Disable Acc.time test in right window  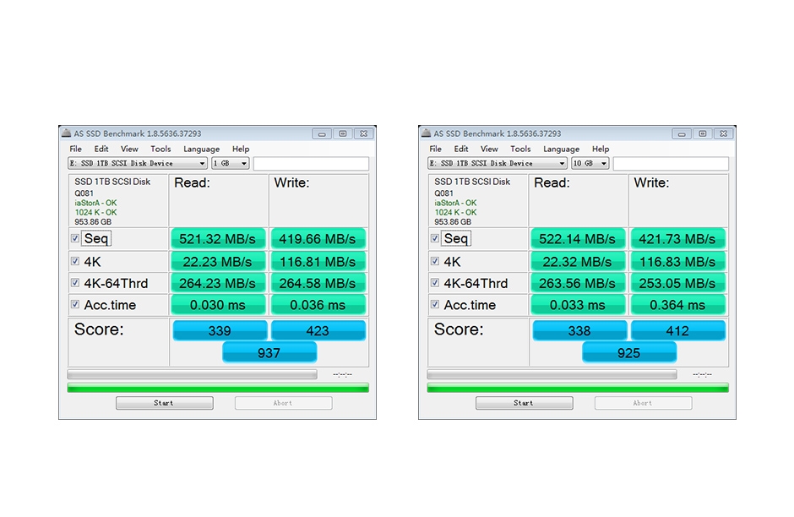coord(435,305)
